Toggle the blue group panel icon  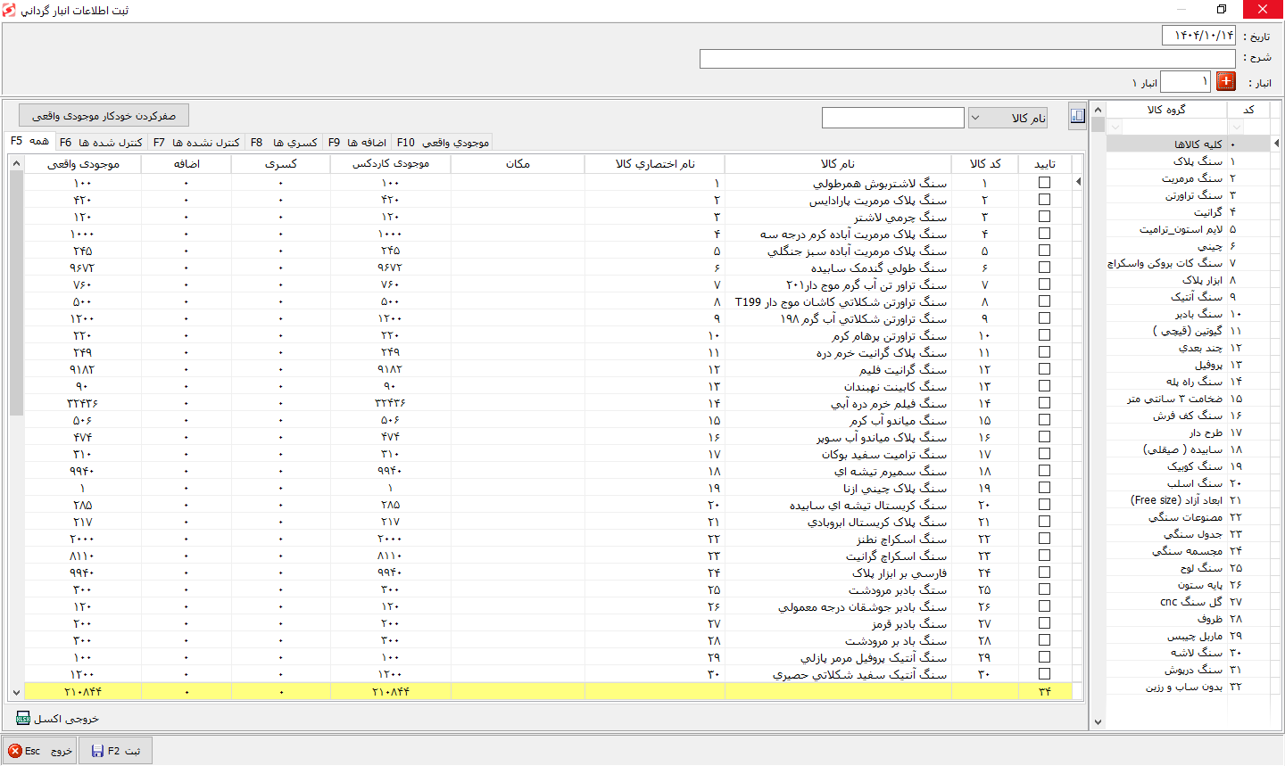tap(1077, 117)
